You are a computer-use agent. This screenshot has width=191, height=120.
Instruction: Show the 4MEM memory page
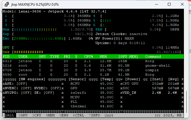pos(51,115)
